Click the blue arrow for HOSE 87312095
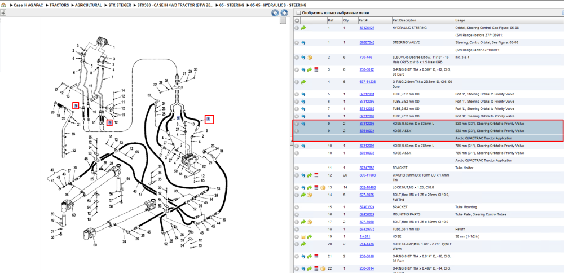The width and height of the screenshot is (564, 273). 303,124
